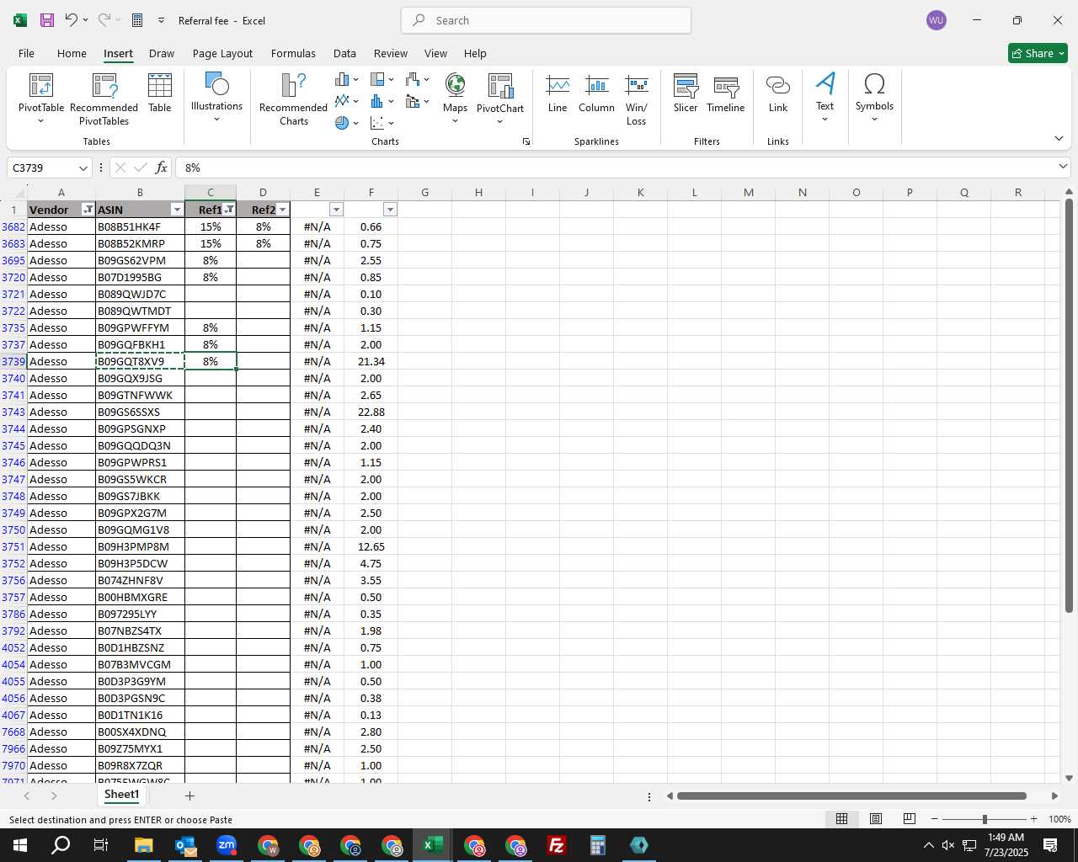Viewport: 1078px width, 862px height.
Task: Insert a waterfall or stock chart
Action: tap(417, 79)
